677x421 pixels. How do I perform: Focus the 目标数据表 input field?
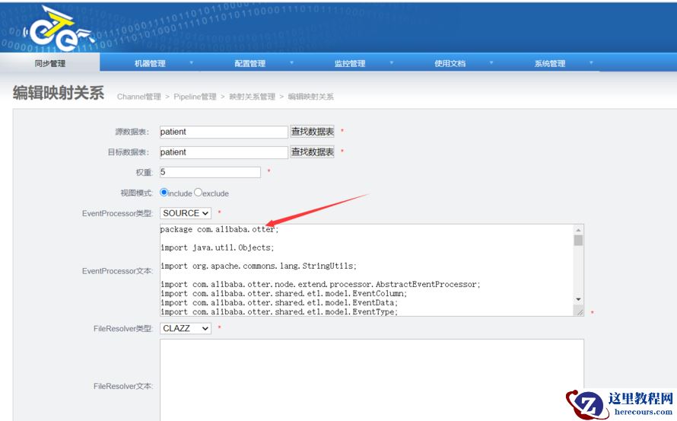[x=224, y=152]
